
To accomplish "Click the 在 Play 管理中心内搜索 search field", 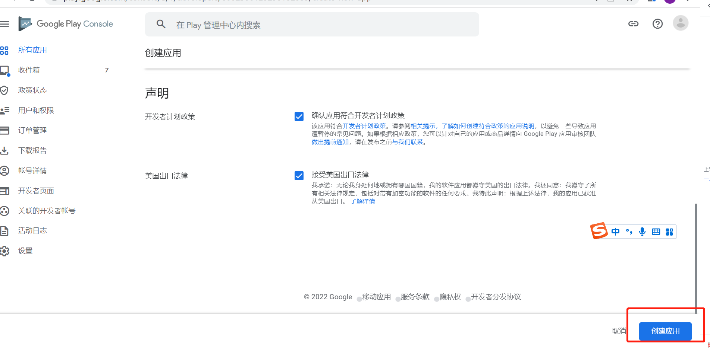I will (x=312, y=25).
